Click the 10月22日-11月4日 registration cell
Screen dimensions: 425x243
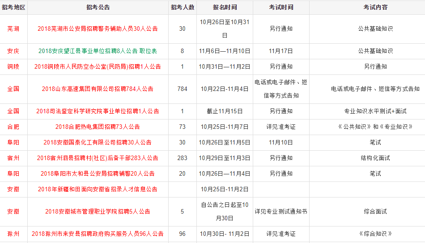click(x=225, y=89)
